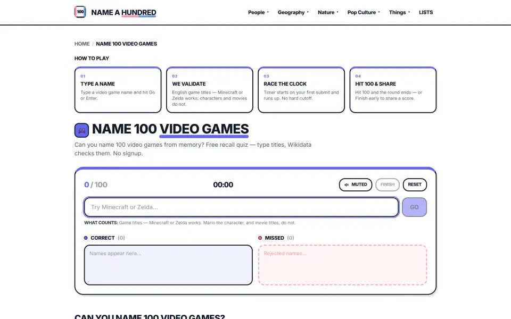Click the WHAT COUNTS hint text
Screen dimensions: 511x319
190,223
